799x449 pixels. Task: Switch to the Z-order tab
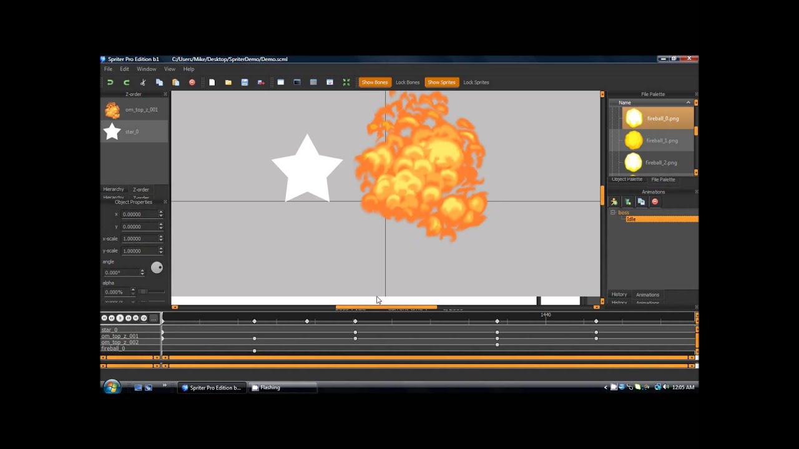pyautogui.click(x=141, y=190)
